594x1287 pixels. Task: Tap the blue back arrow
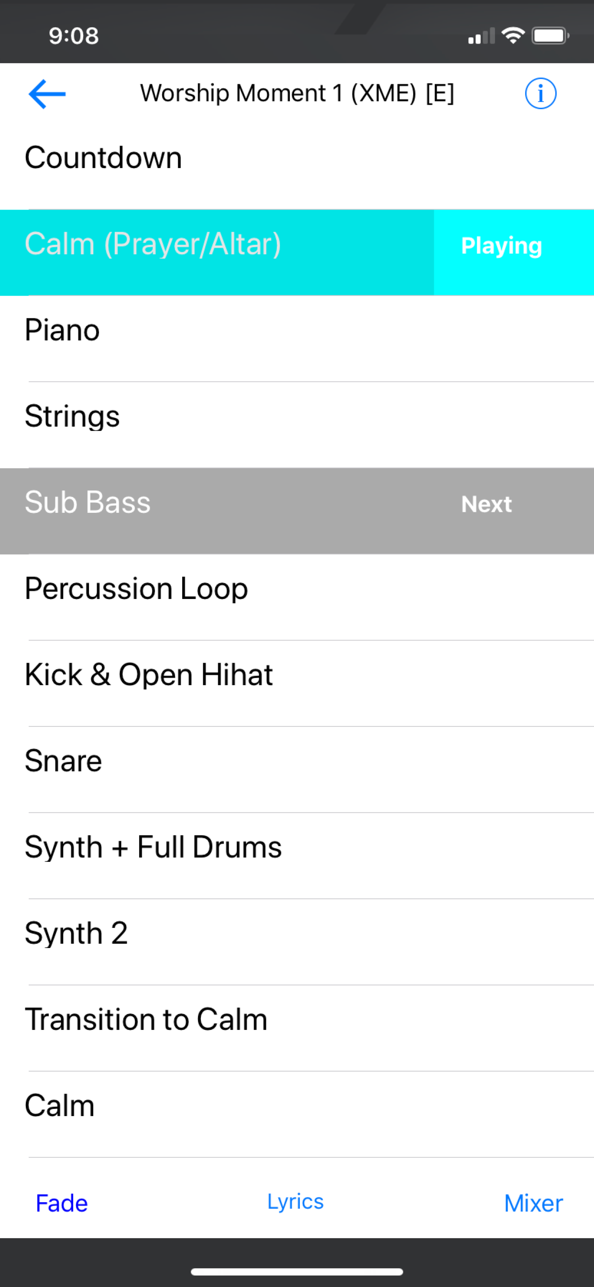tap(47, 94)
